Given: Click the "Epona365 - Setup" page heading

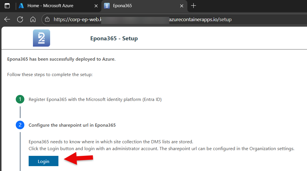Looking at the screenshot, I should coord(114,38).
